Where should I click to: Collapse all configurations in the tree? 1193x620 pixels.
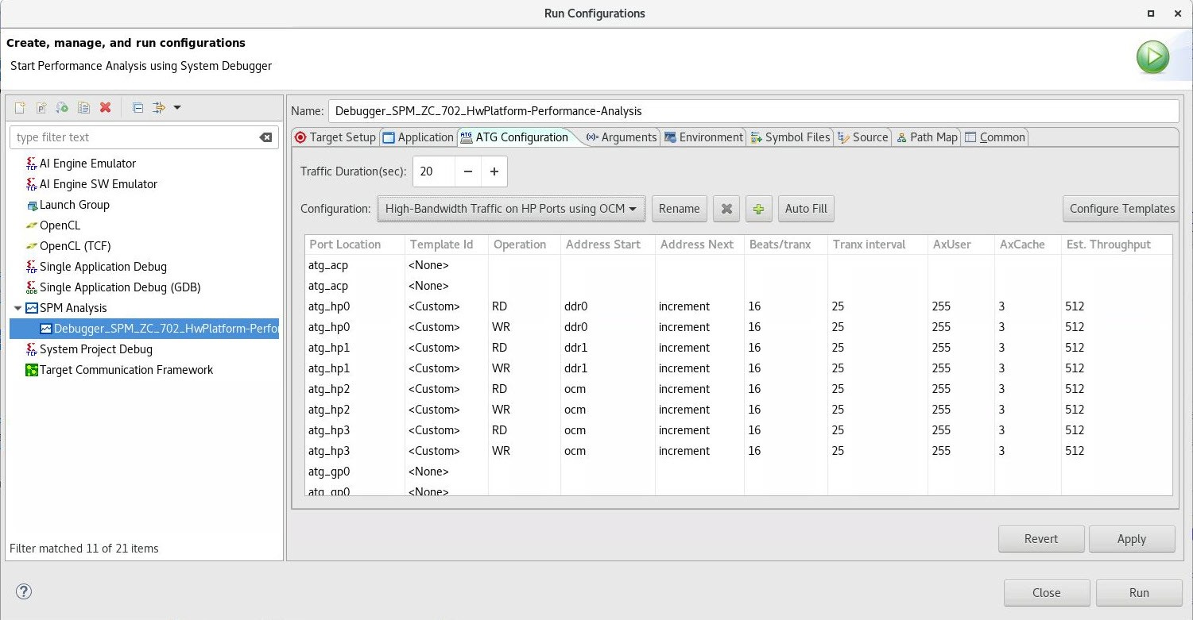[x=138, y=108]
